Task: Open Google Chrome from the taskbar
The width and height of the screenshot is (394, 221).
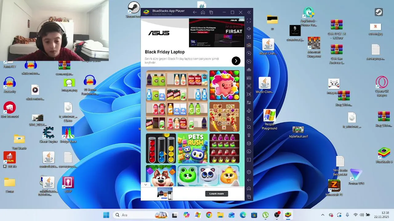Action: click(x=209, y=215)
